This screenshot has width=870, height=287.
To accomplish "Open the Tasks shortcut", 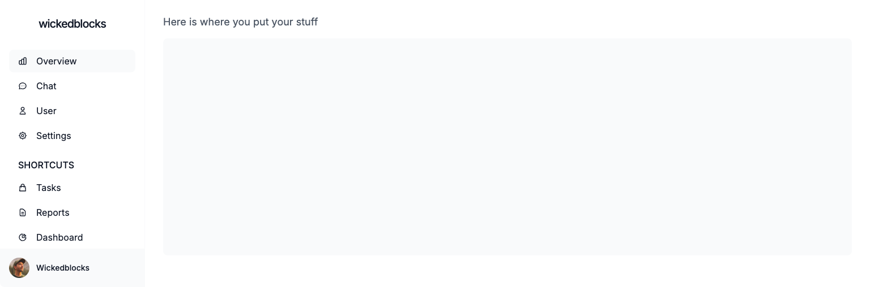I will click(x=72, y=188).
